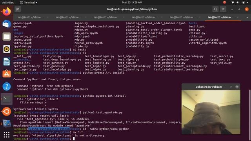Click the red recording indicator in top bar
Screen dimensions: 251x141
point(224,2)
